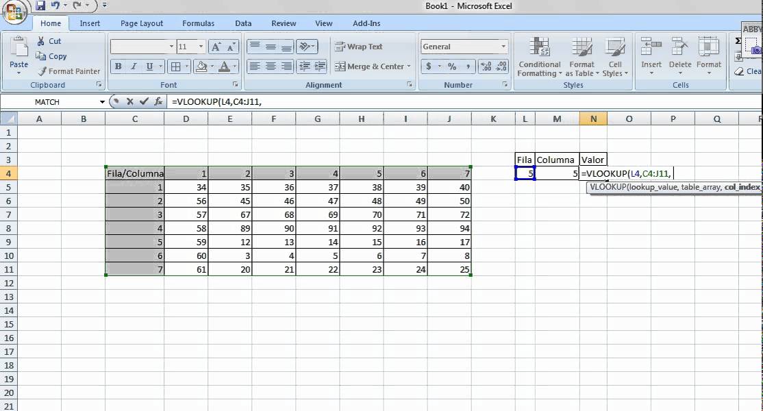763x411 pixels.
Task: Open the Formulas tab
Action: tap(198, 23)
